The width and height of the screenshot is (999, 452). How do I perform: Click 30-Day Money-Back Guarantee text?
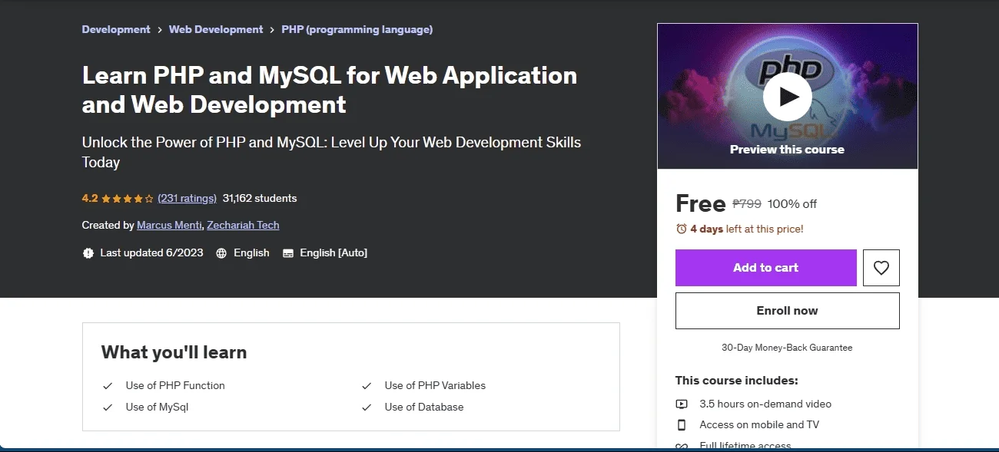(787, 348)
